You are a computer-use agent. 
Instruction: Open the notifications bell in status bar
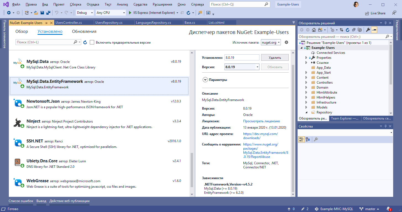(389, 209)
